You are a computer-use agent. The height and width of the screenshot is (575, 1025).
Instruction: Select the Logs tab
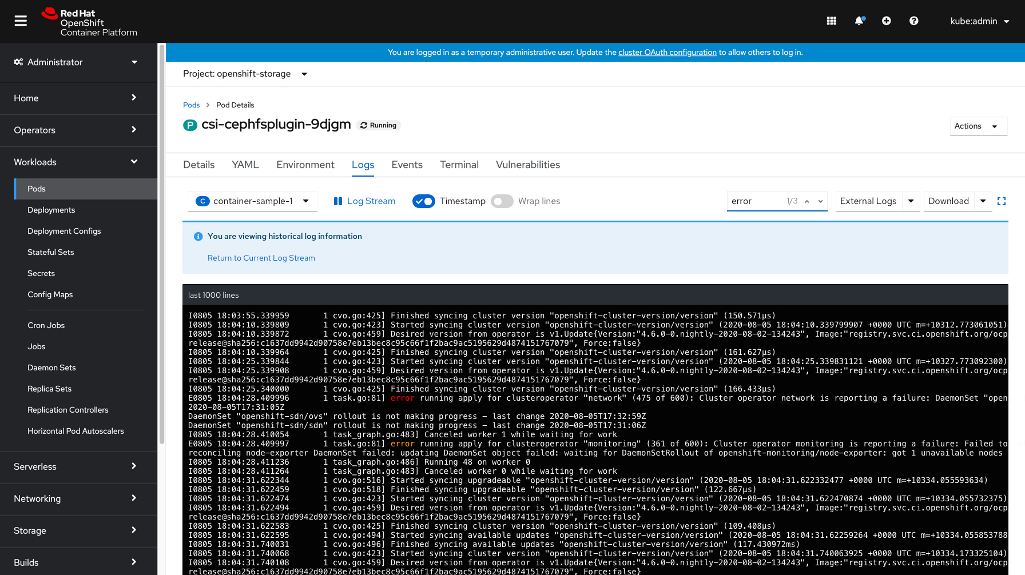pos(363,165)
